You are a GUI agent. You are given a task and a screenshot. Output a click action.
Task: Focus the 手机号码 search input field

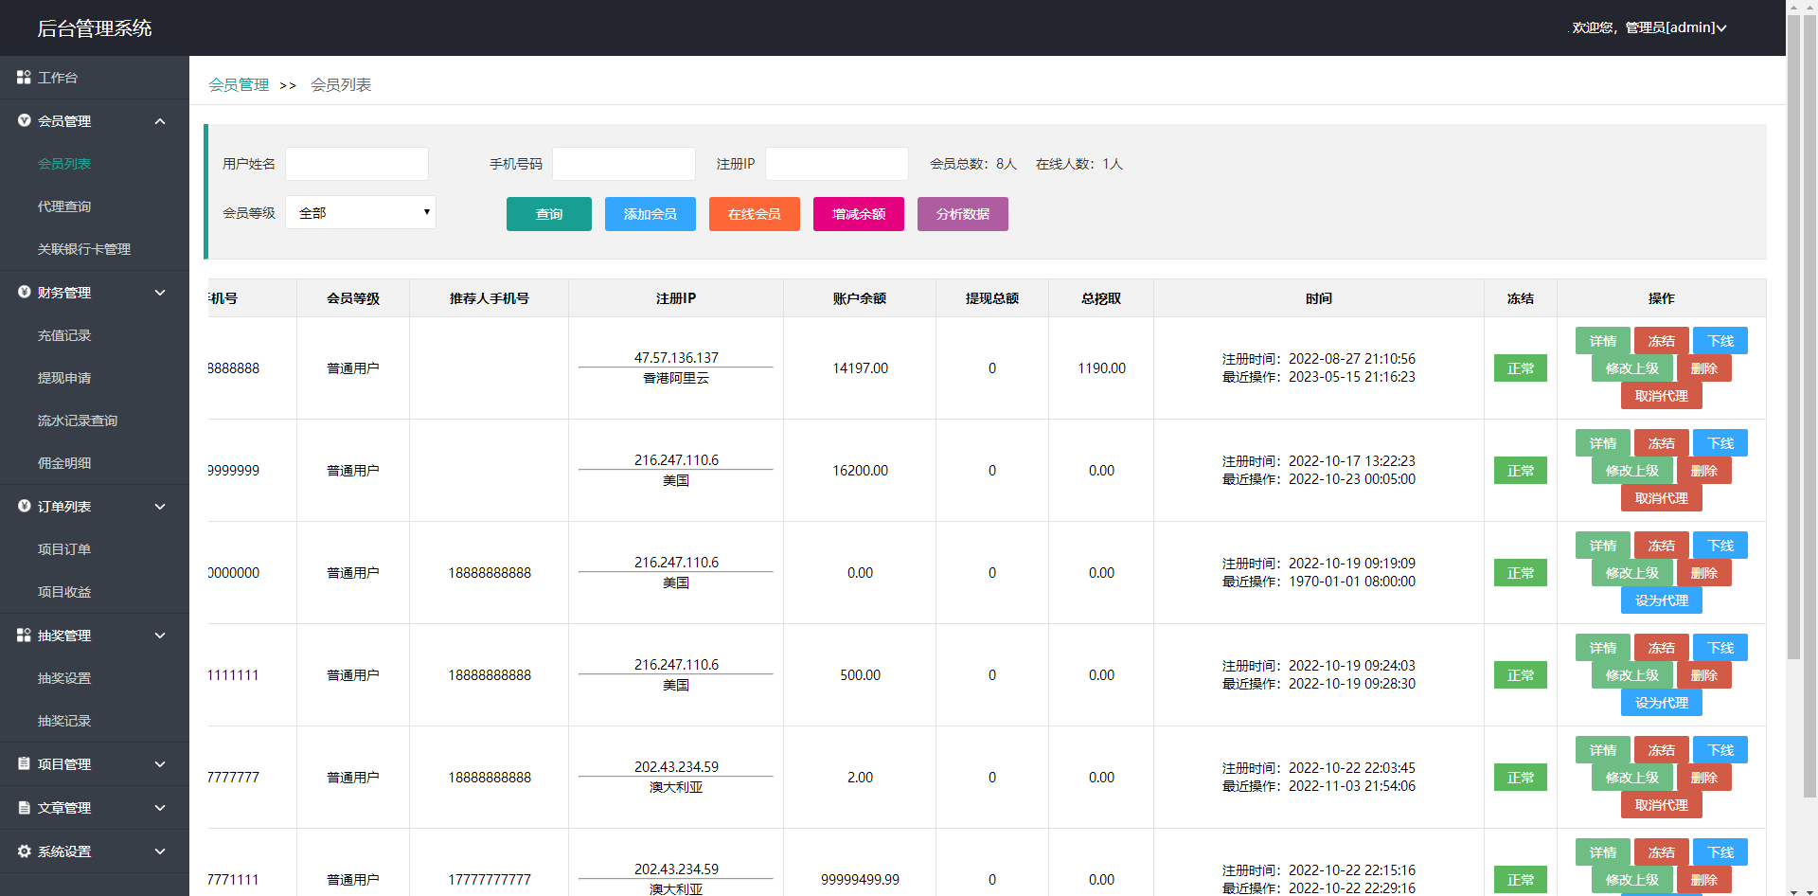pos(623,164)
